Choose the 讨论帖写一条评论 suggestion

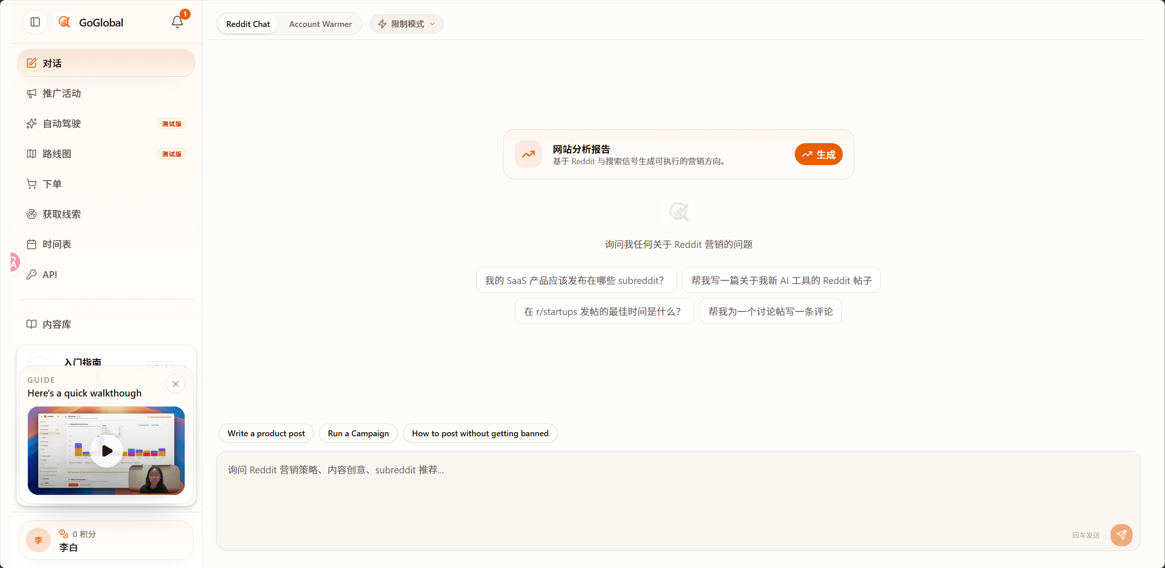coord(771,311)
